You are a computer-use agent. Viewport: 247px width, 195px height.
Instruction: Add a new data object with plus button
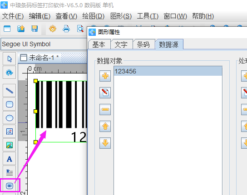(x=105, y=76)
